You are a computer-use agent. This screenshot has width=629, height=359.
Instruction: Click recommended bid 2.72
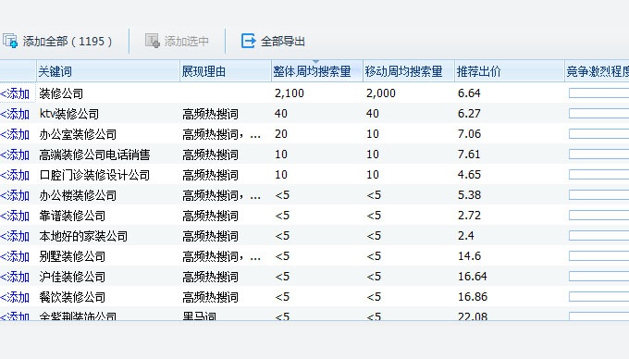pyautogui.click(x=469, y=216)
